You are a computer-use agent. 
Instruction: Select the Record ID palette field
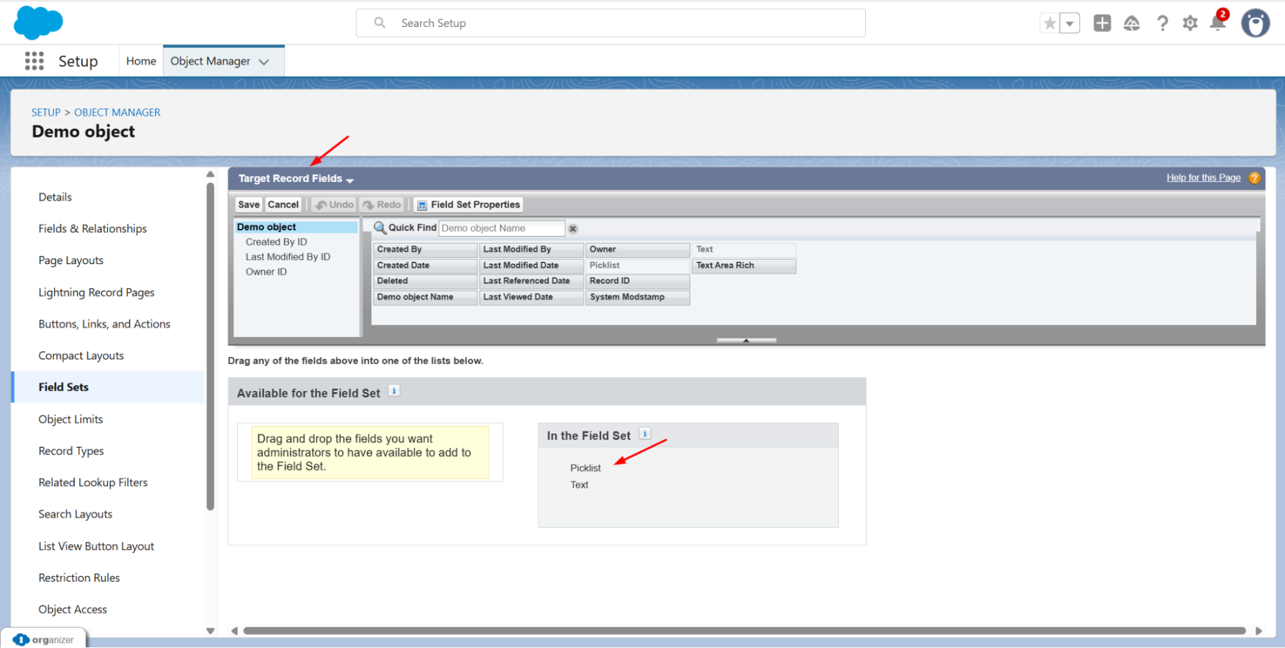tap(638, 281)
